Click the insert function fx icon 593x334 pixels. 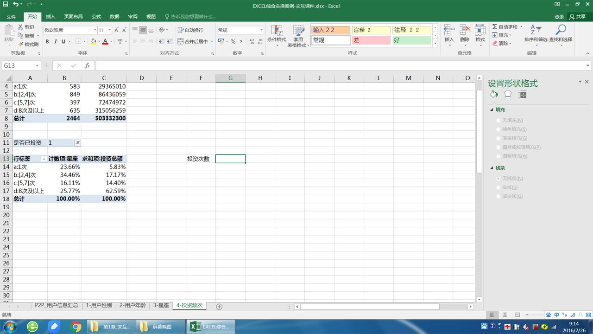point(87,66)
